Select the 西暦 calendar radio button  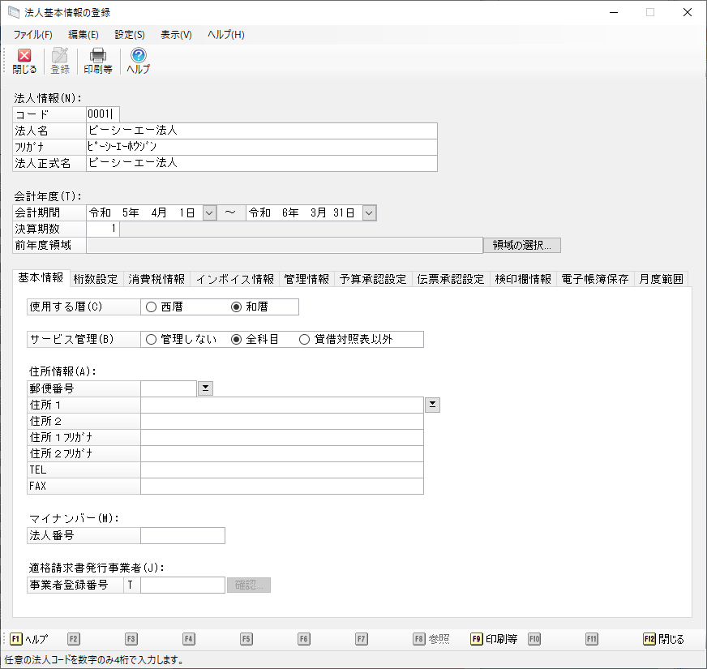coord(151,307)
